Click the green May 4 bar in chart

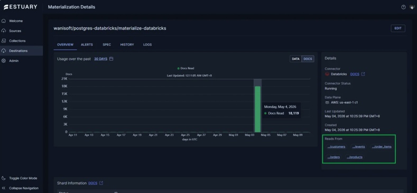point(257,109)
